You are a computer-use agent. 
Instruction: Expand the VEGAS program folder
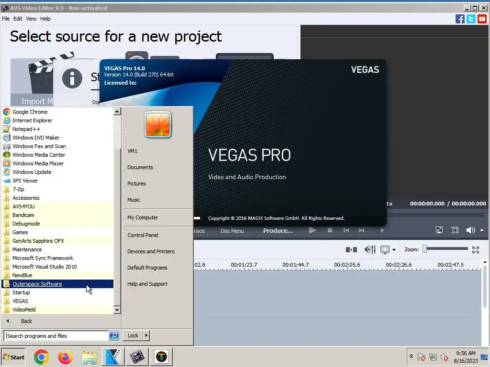(57, 301)
